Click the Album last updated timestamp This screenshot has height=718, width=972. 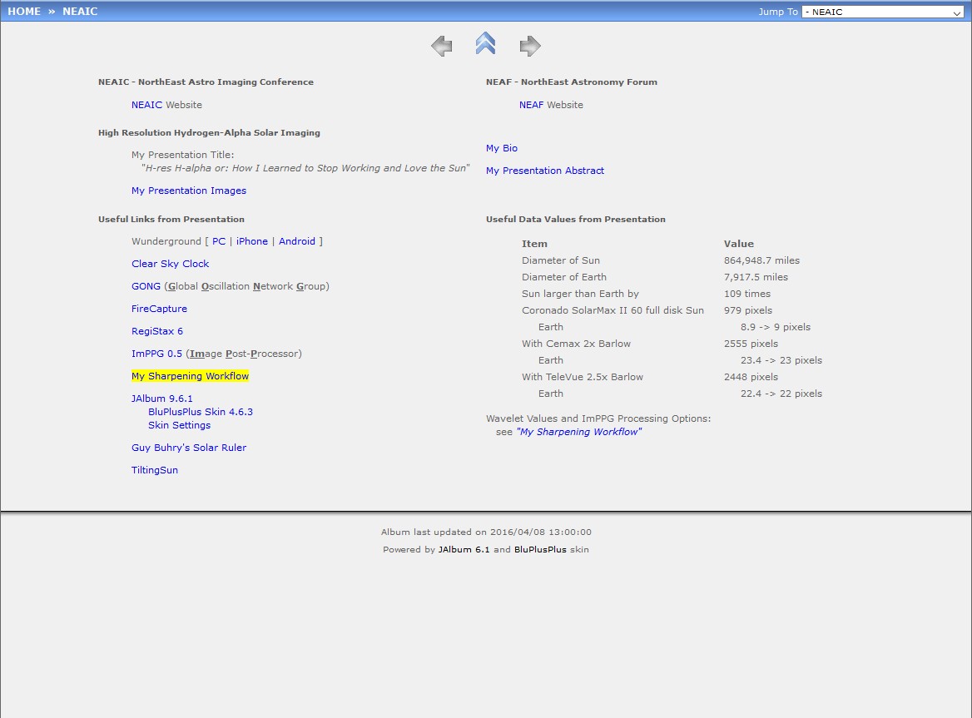(541, 532)
